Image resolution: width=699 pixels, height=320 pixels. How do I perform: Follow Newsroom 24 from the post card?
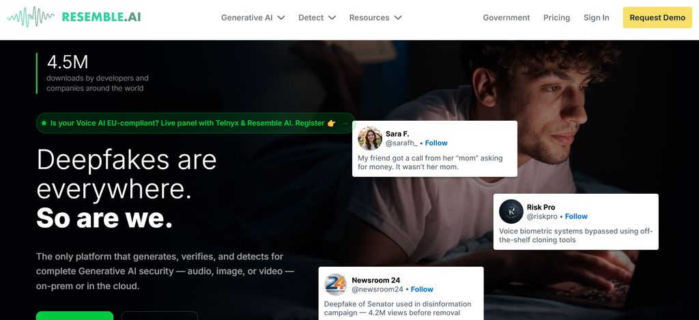pyautogui.click(x=422, y=289)
